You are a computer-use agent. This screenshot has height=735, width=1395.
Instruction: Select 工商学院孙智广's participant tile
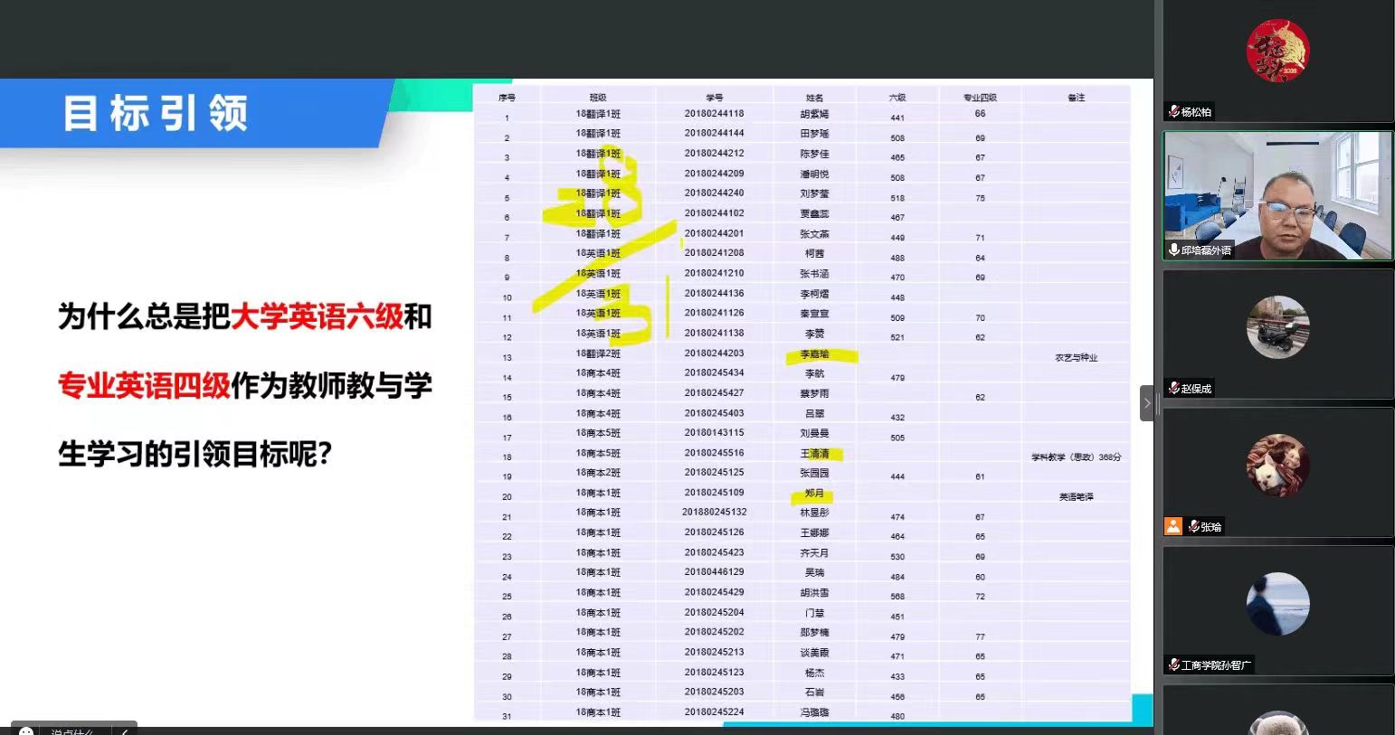[1277, 604]
